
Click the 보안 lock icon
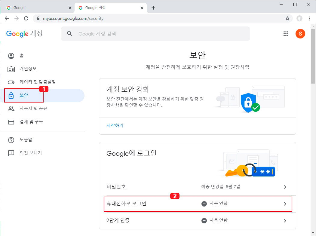click(x=11, y=95)
